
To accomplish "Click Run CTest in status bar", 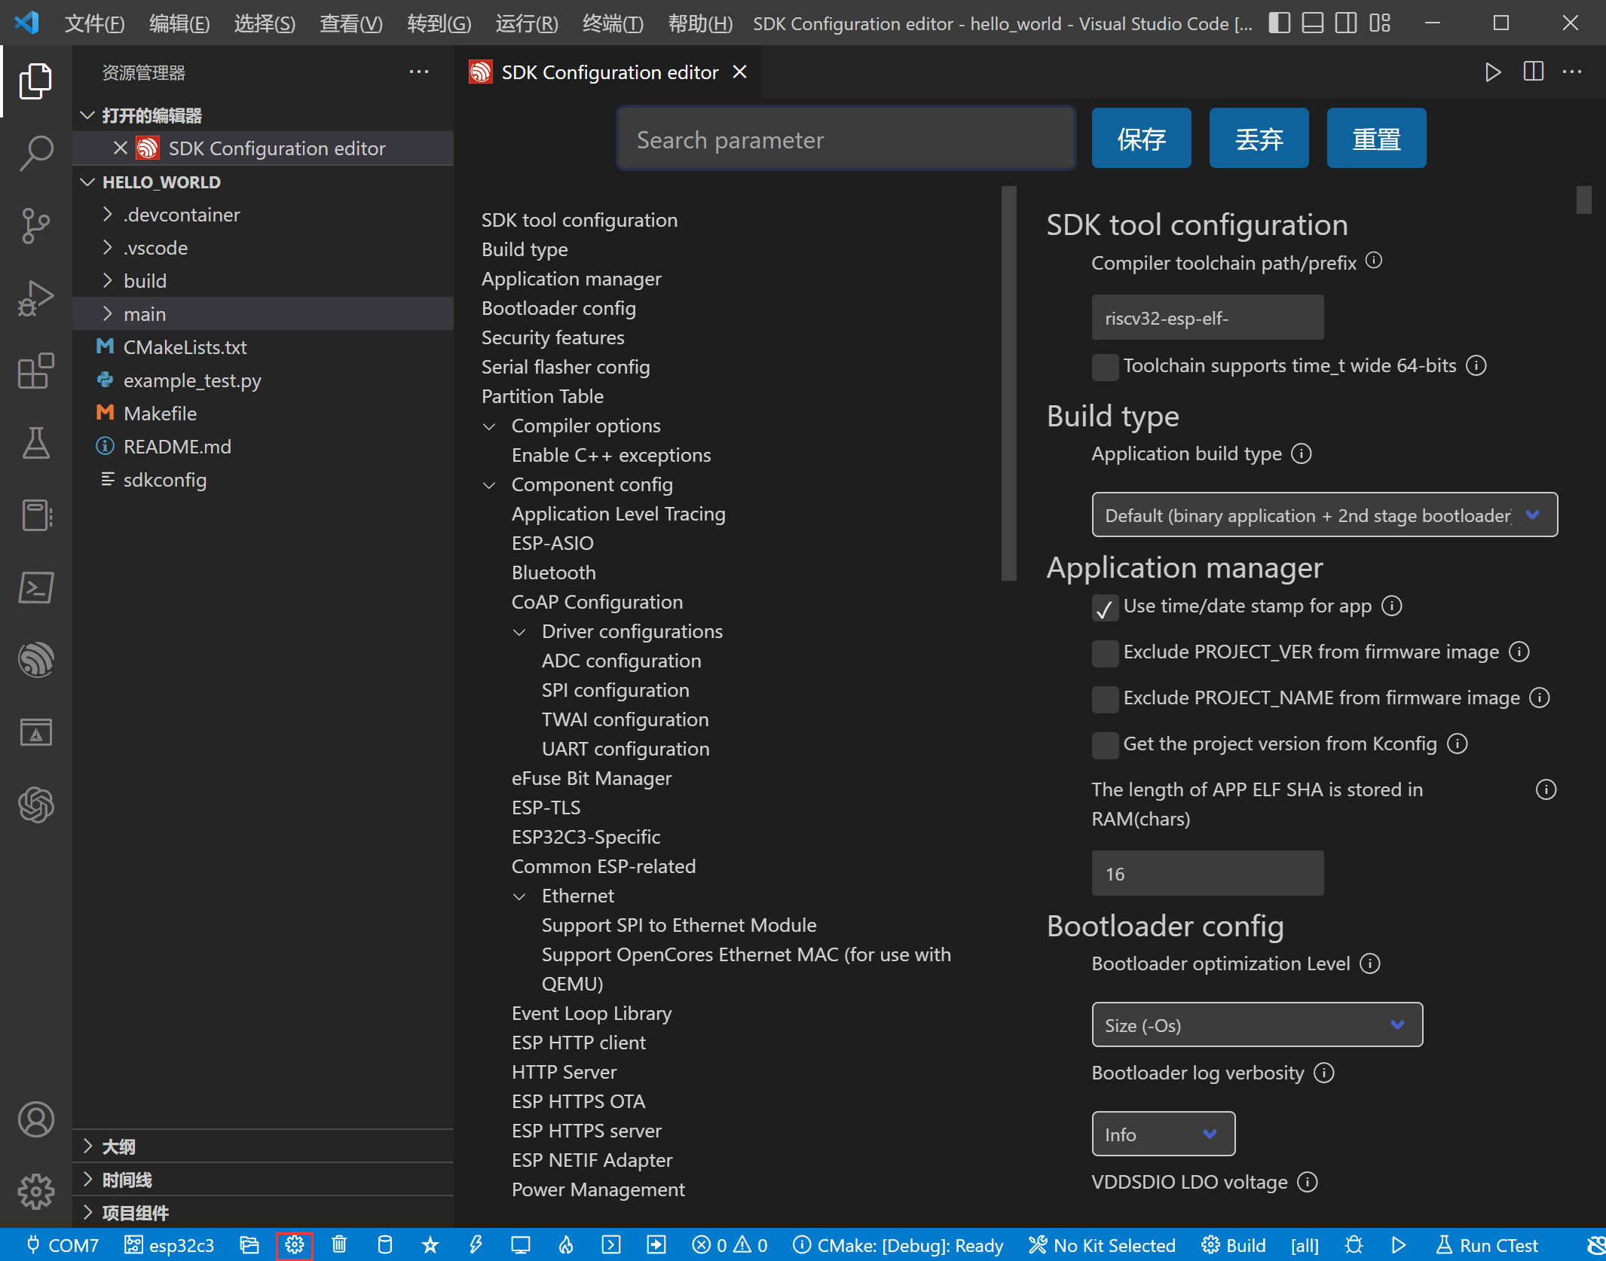I will click(x=1487, y=1245).
